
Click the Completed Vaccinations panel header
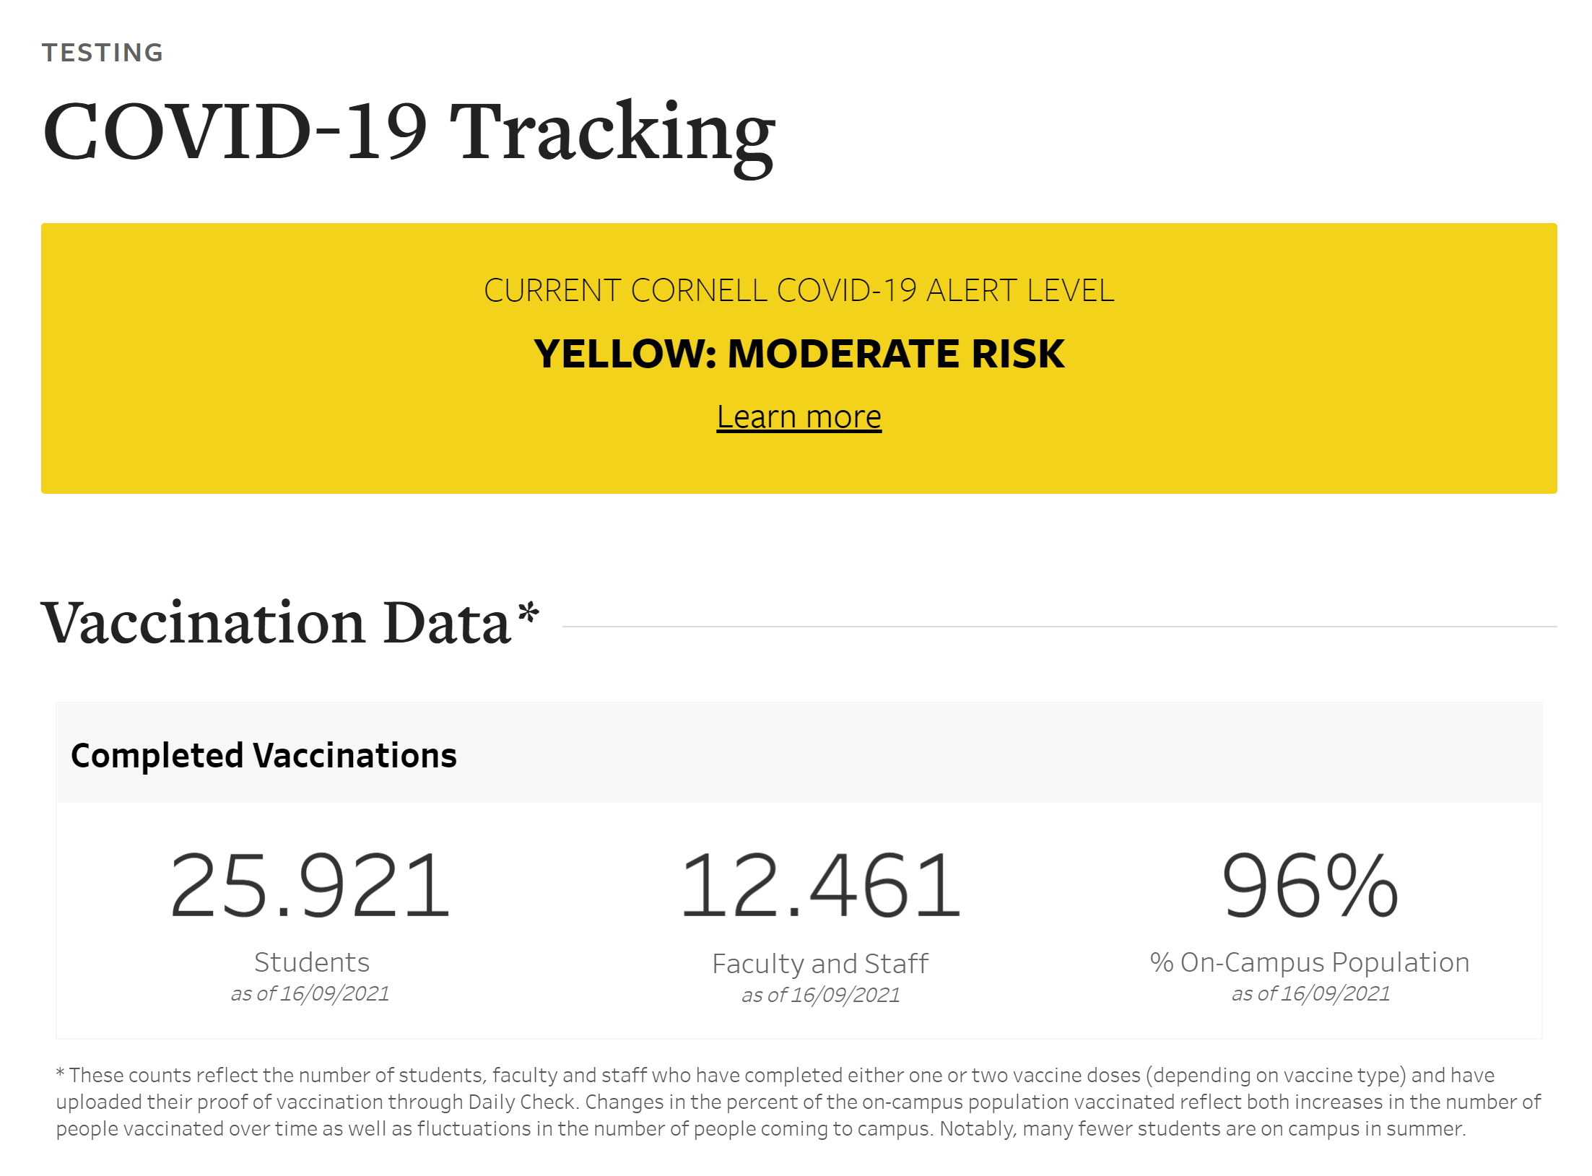264,755
